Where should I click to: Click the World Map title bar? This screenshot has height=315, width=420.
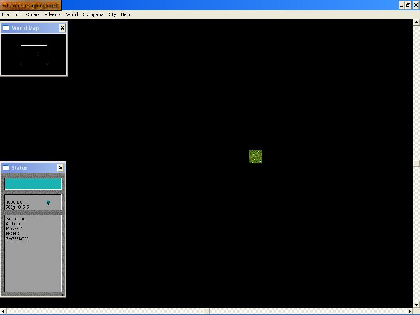coord(34,28)
